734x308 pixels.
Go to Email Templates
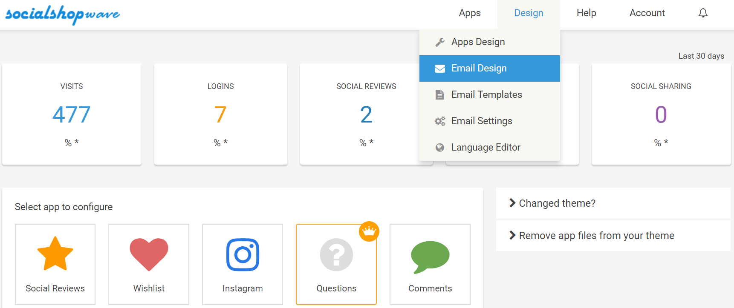(486, 95)
